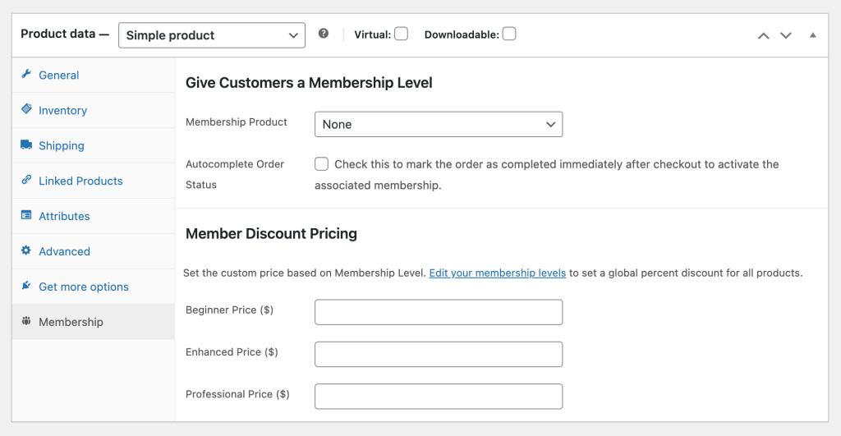Focus the Beginner Price input field
The height and width of the screenshot is (436, 841).
[x=439, y=312]
